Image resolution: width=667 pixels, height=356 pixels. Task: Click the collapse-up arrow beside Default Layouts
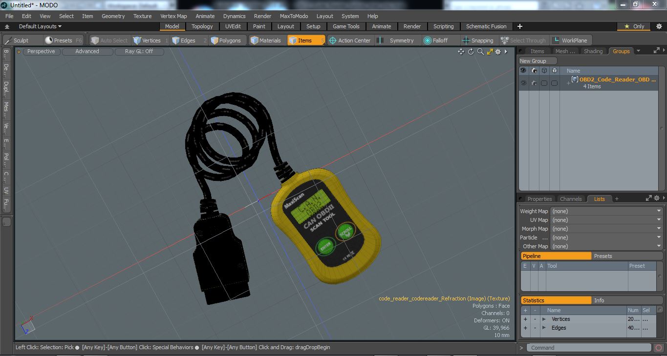(7, 27)
